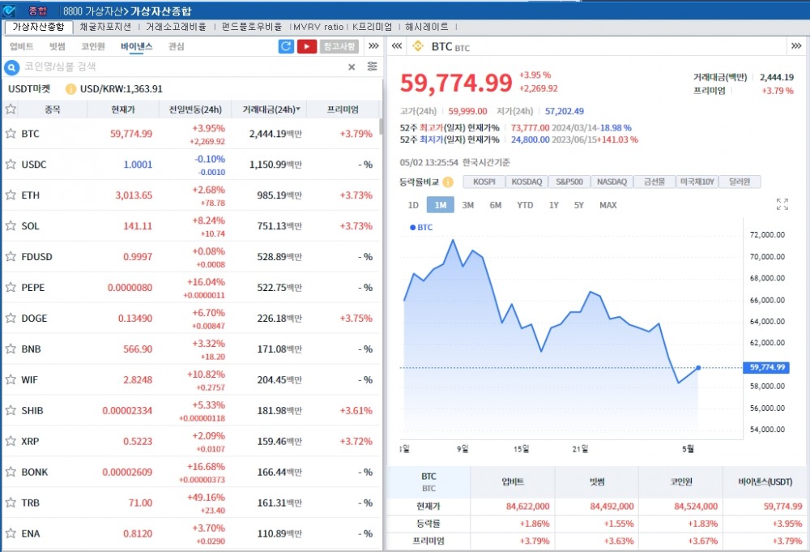Click the 참고사항 button
810x552 pixels.
(x=339, y=46)
